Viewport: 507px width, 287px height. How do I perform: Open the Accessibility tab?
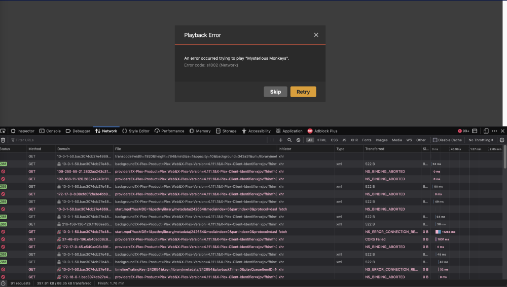pos(256,131)
